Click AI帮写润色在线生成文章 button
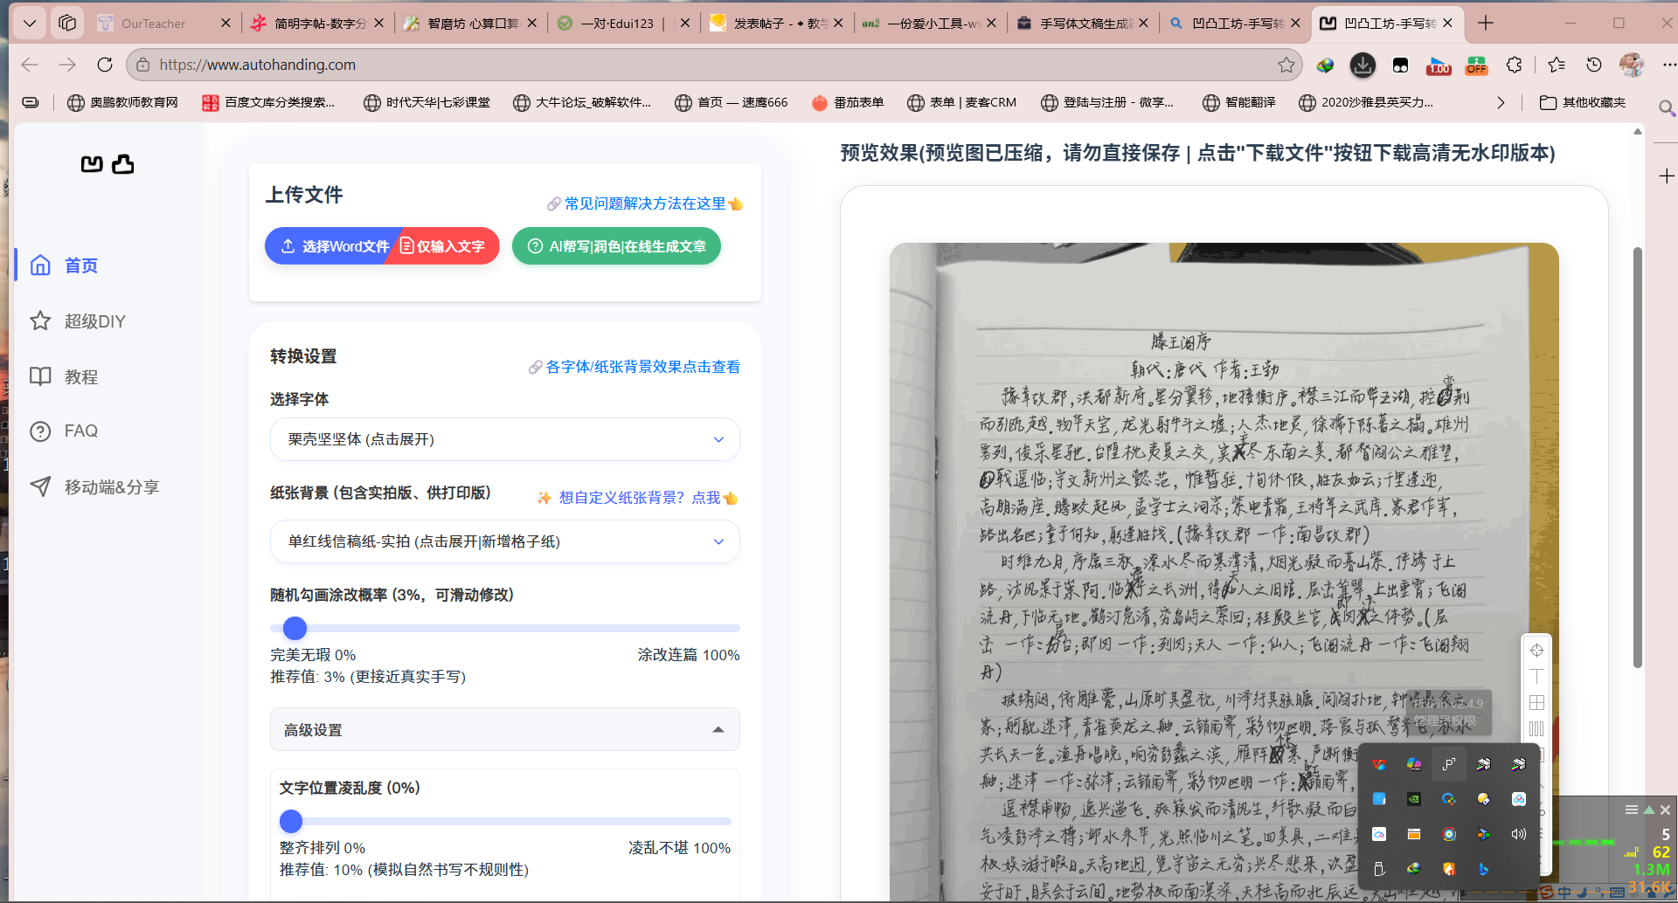1678x903 pixels. pyautogui.click(x=616, y=246)
